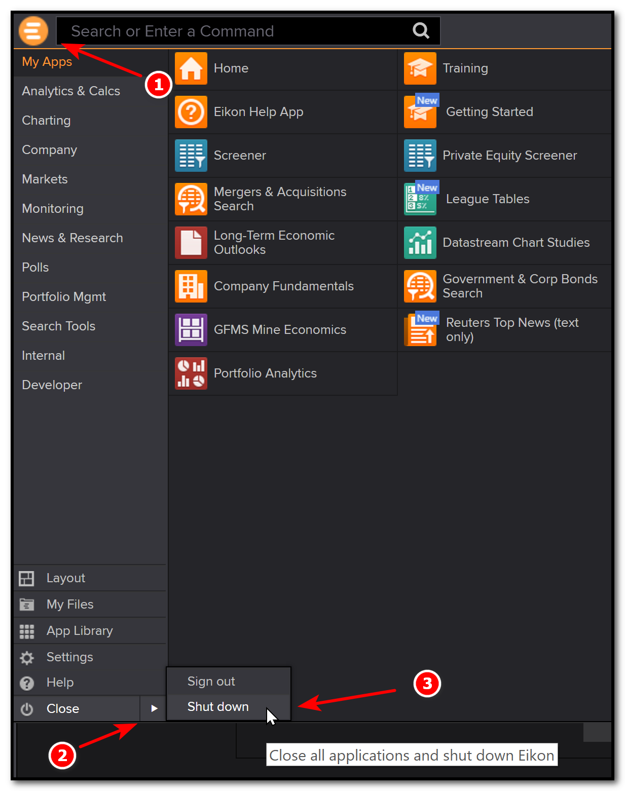Launch Eikon Help App icon
Screen dimensions: 625x791
tap(191, 112)
